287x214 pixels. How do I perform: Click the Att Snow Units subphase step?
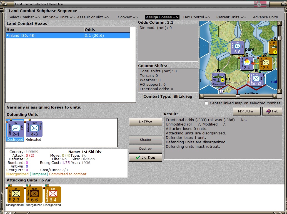[x=59, y=17]
